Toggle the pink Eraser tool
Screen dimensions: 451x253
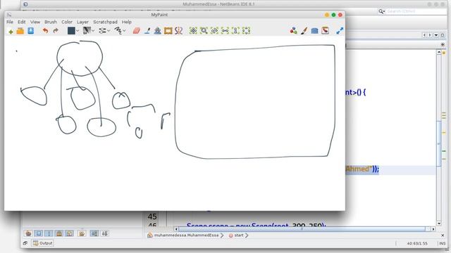pyautogui.click(x=136, y=31)
